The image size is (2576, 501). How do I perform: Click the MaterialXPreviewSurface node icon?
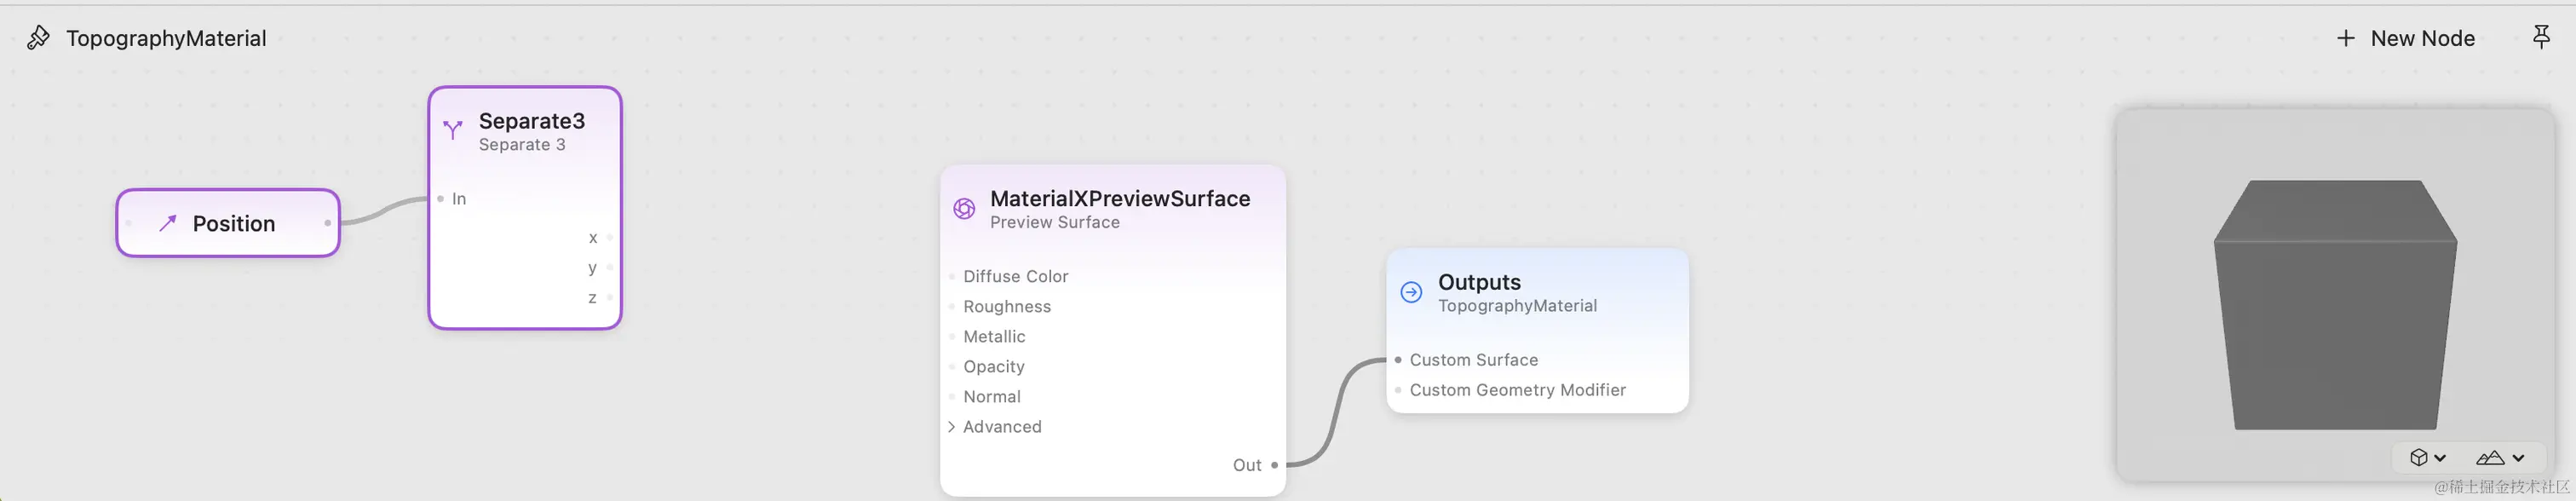tap(964, 208)
